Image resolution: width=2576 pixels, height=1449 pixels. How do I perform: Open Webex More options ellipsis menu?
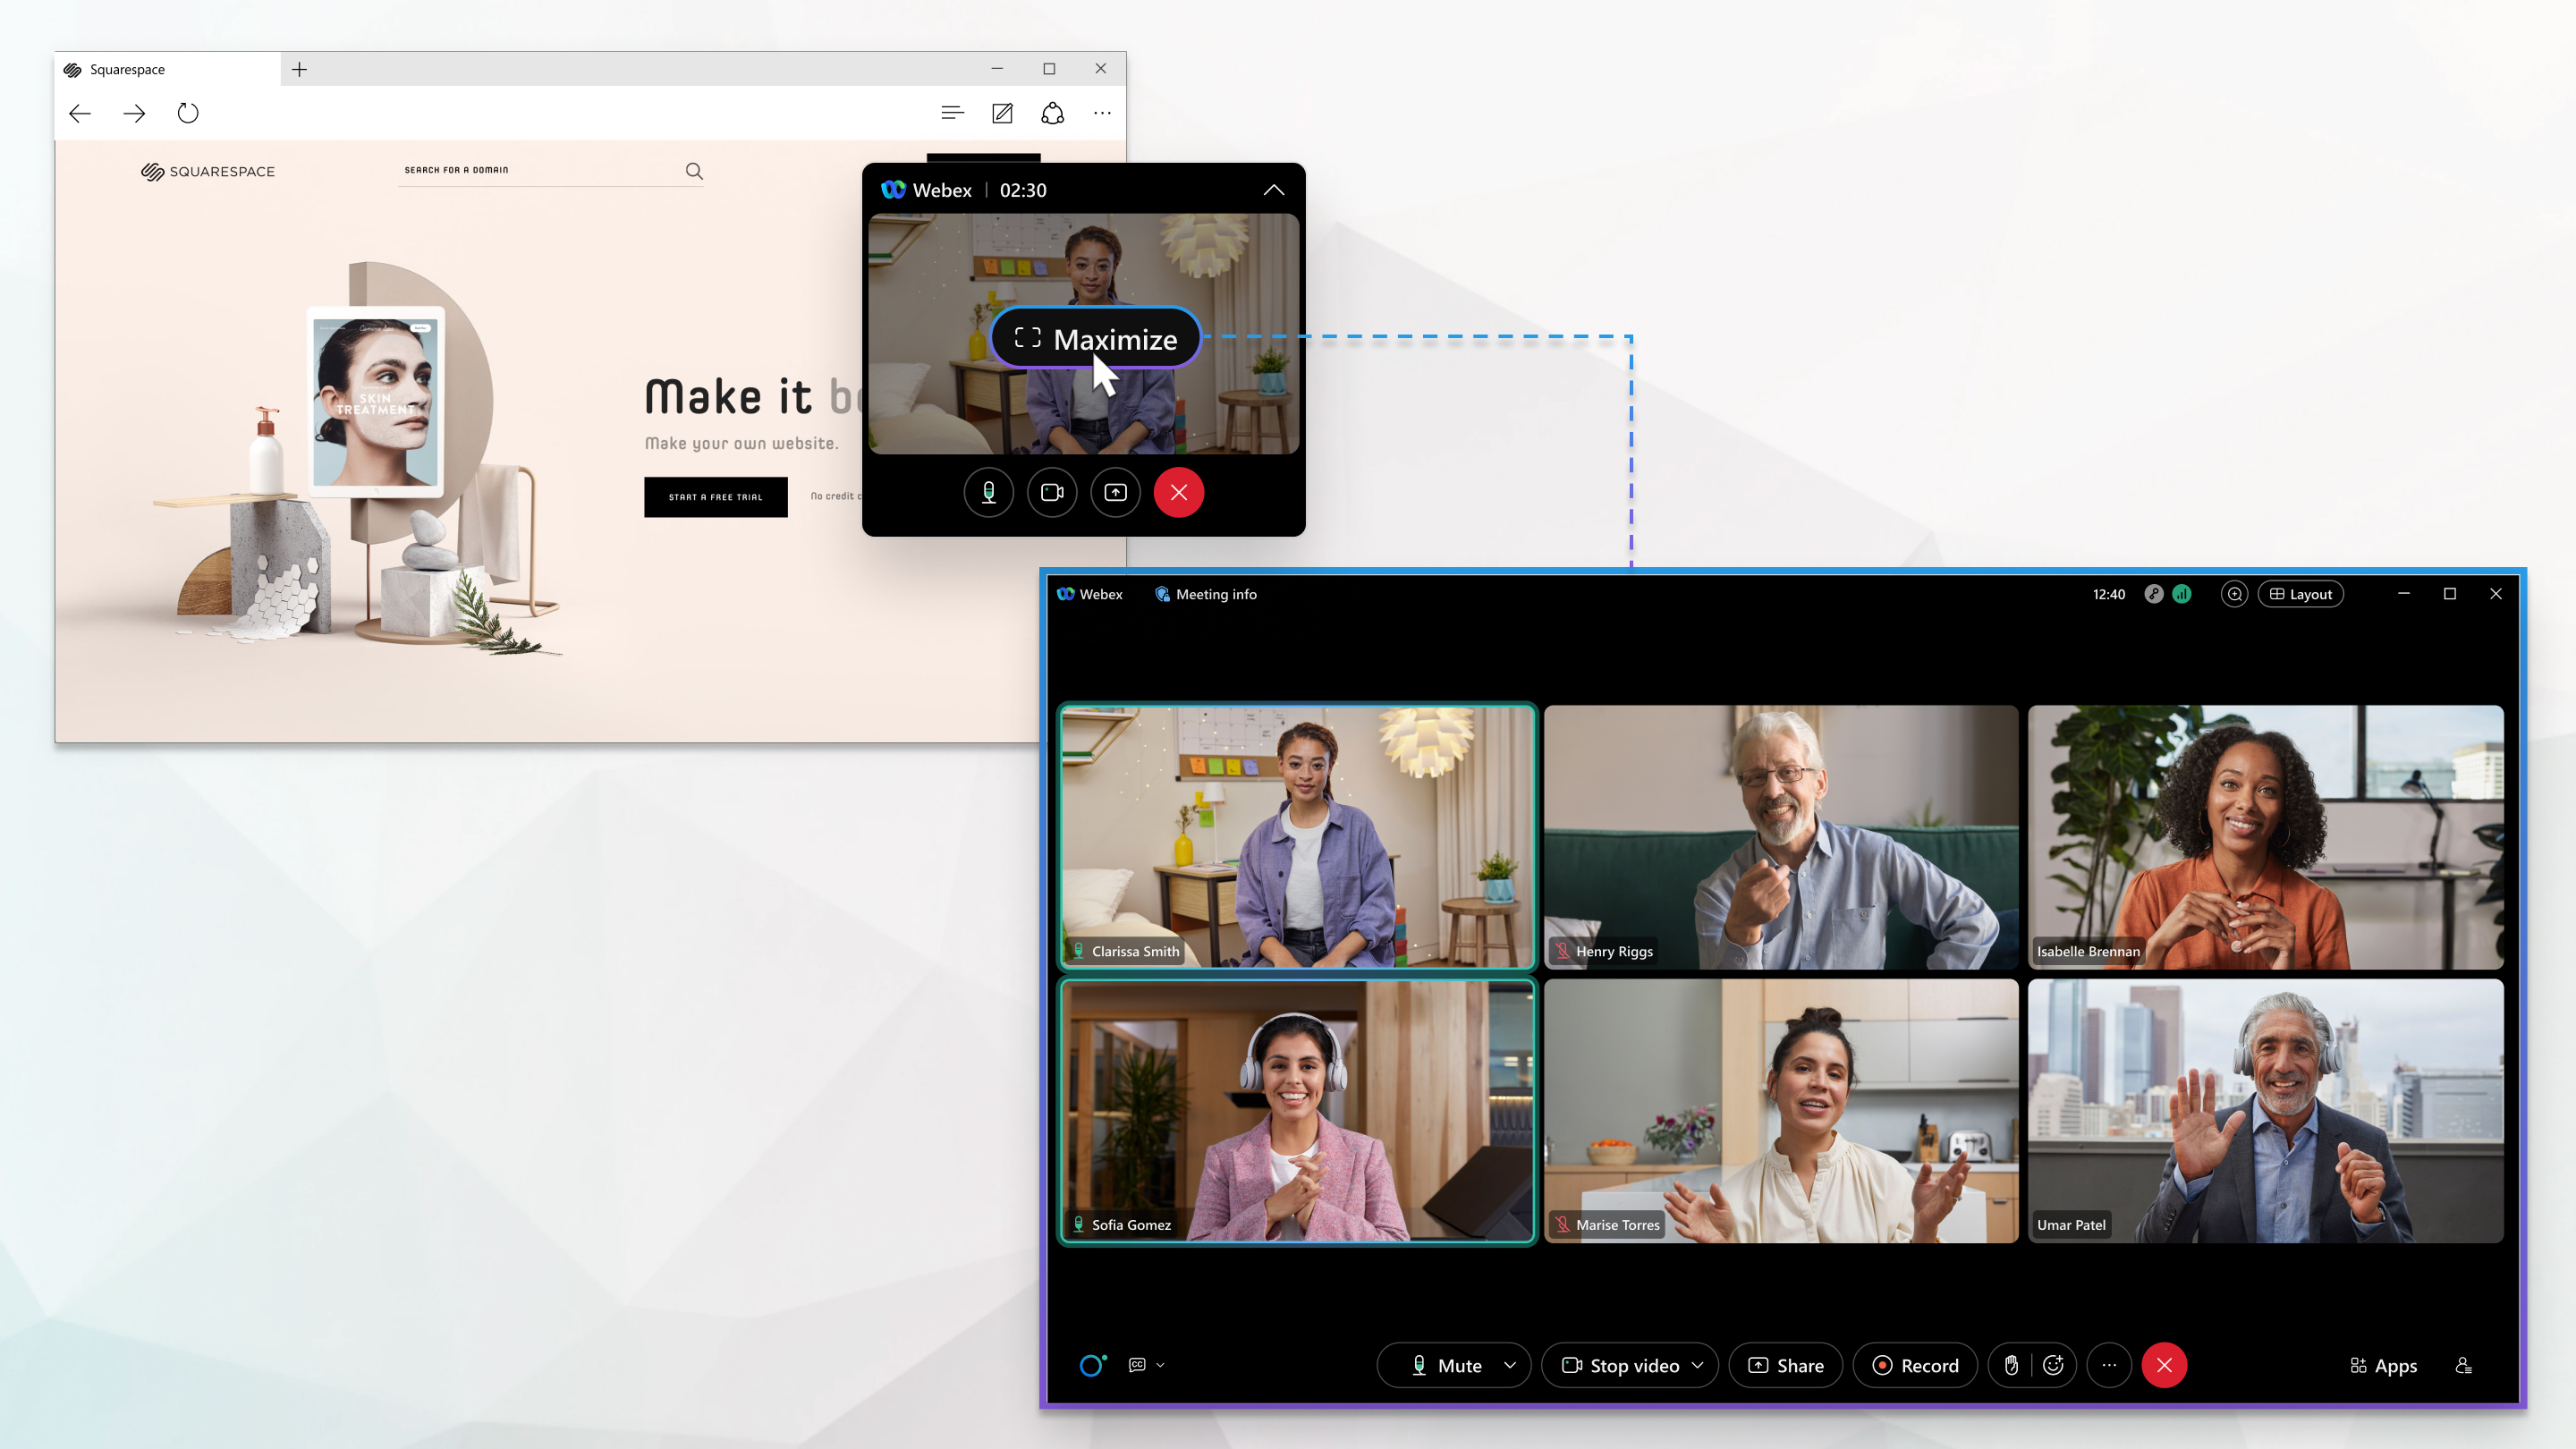[2109, 1364]
